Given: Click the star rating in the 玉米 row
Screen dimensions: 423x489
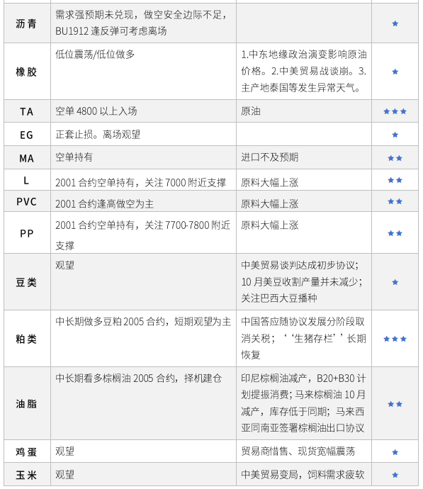Looking at the screenshot, I should click(395, 475).
